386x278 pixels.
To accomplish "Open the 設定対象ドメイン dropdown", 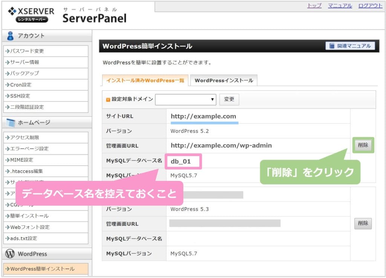I will coord(185,99).
